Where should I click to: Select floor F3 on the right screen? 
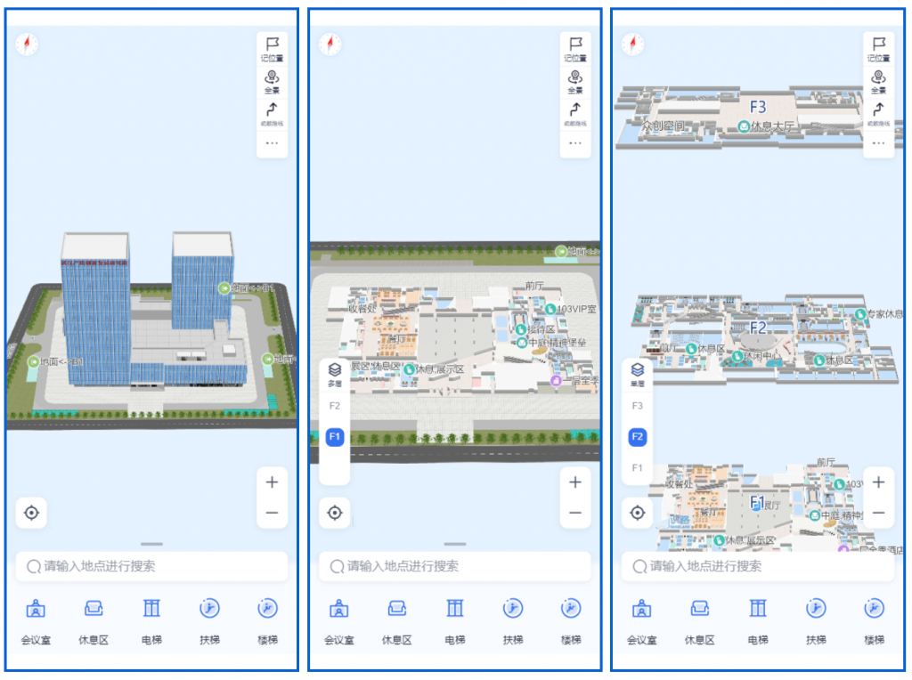tap(637, 405)
